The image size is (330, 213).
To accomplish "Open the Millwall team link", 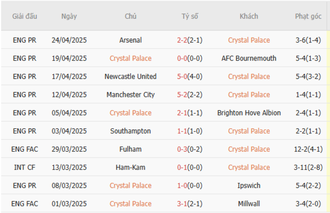I will [249, 204].
